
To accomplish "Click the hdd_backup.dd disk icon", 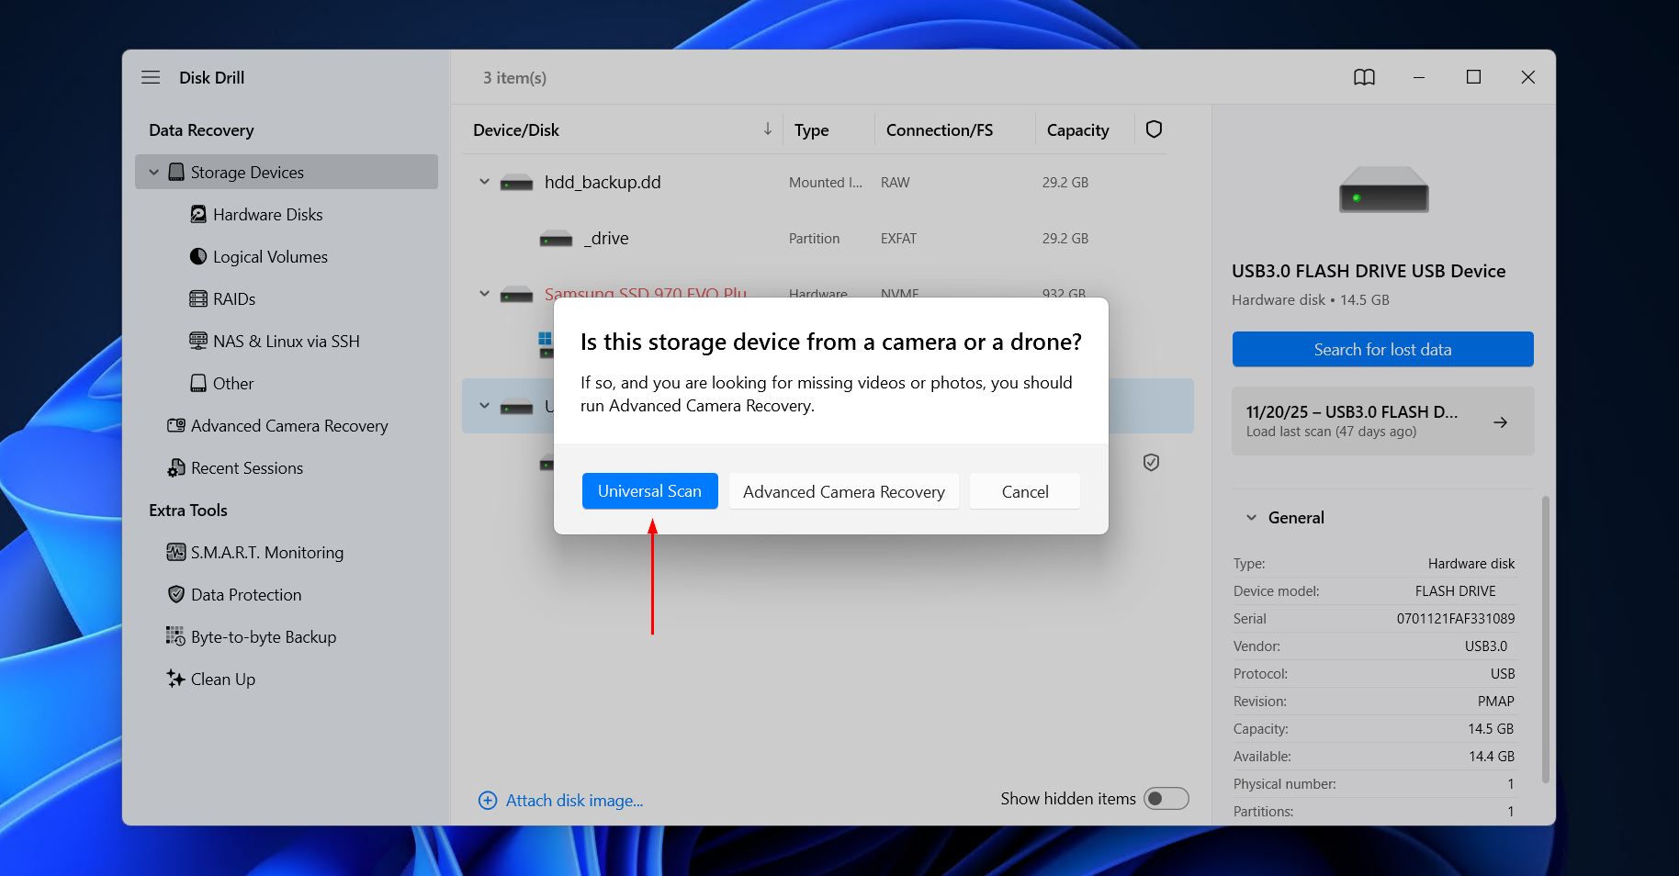I will [x=516, y=183].
